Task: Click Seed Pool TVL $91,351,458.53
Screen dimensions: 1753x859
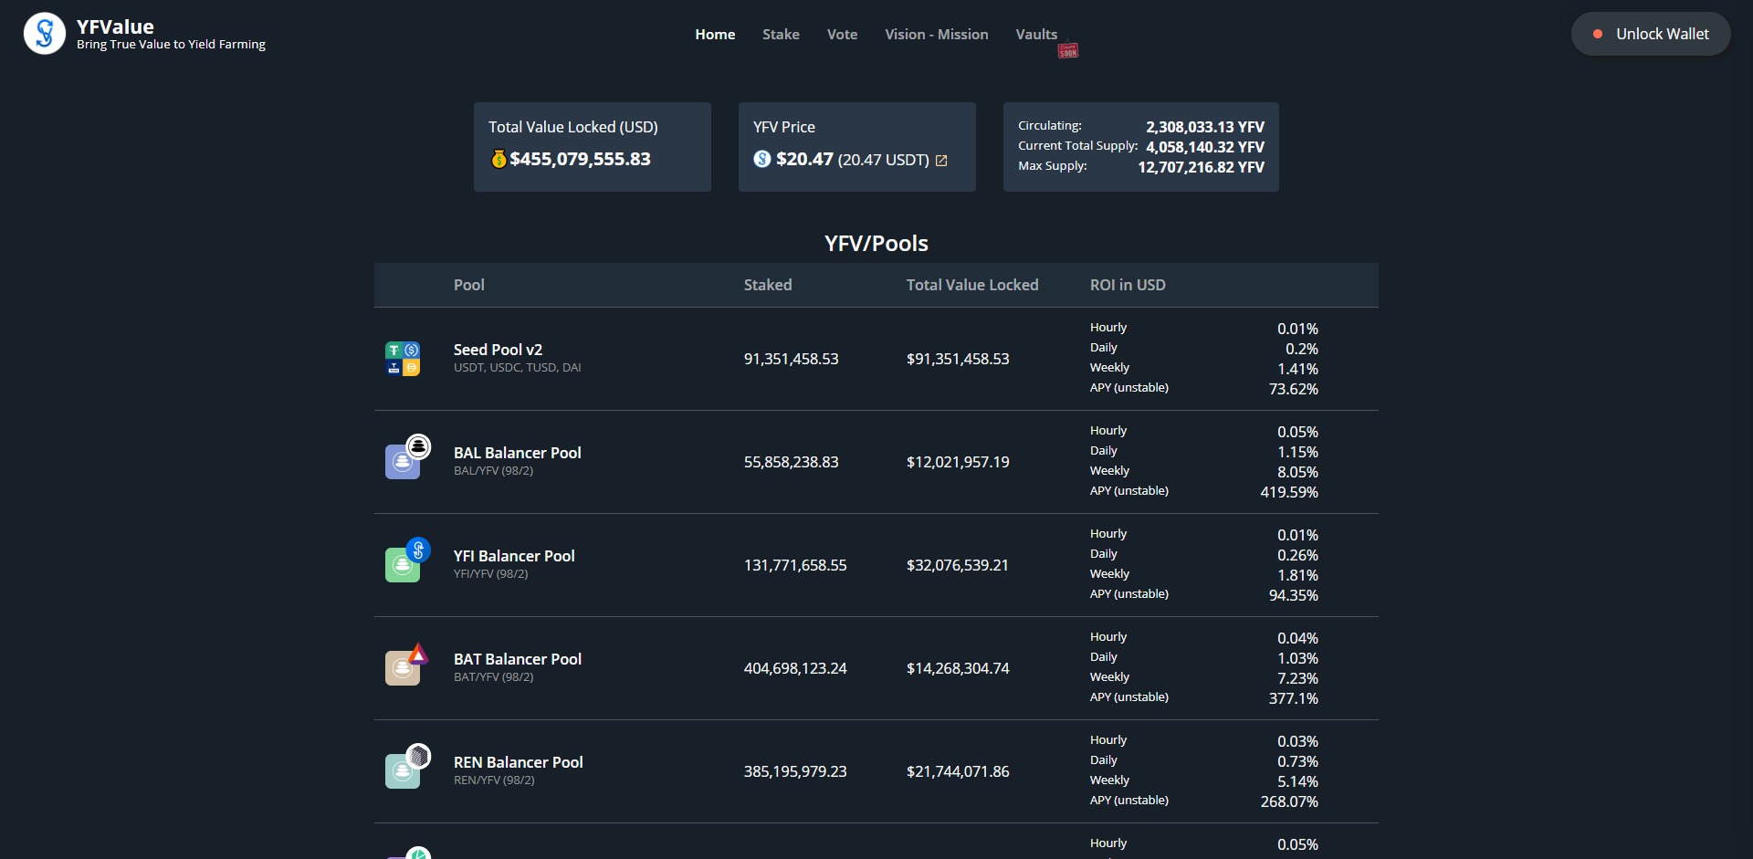Action: tap(958, 359)
